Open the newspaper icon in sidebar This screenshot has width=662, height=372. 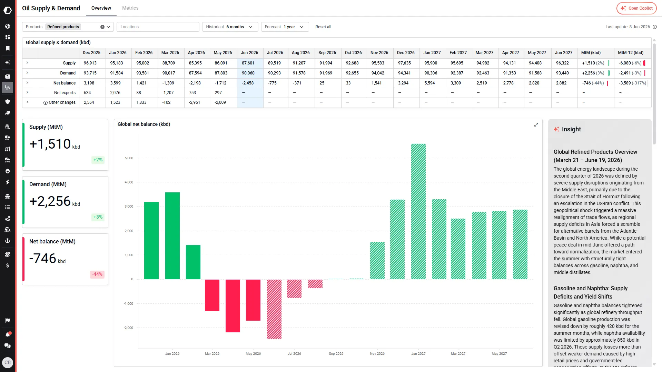coord(8,77)
